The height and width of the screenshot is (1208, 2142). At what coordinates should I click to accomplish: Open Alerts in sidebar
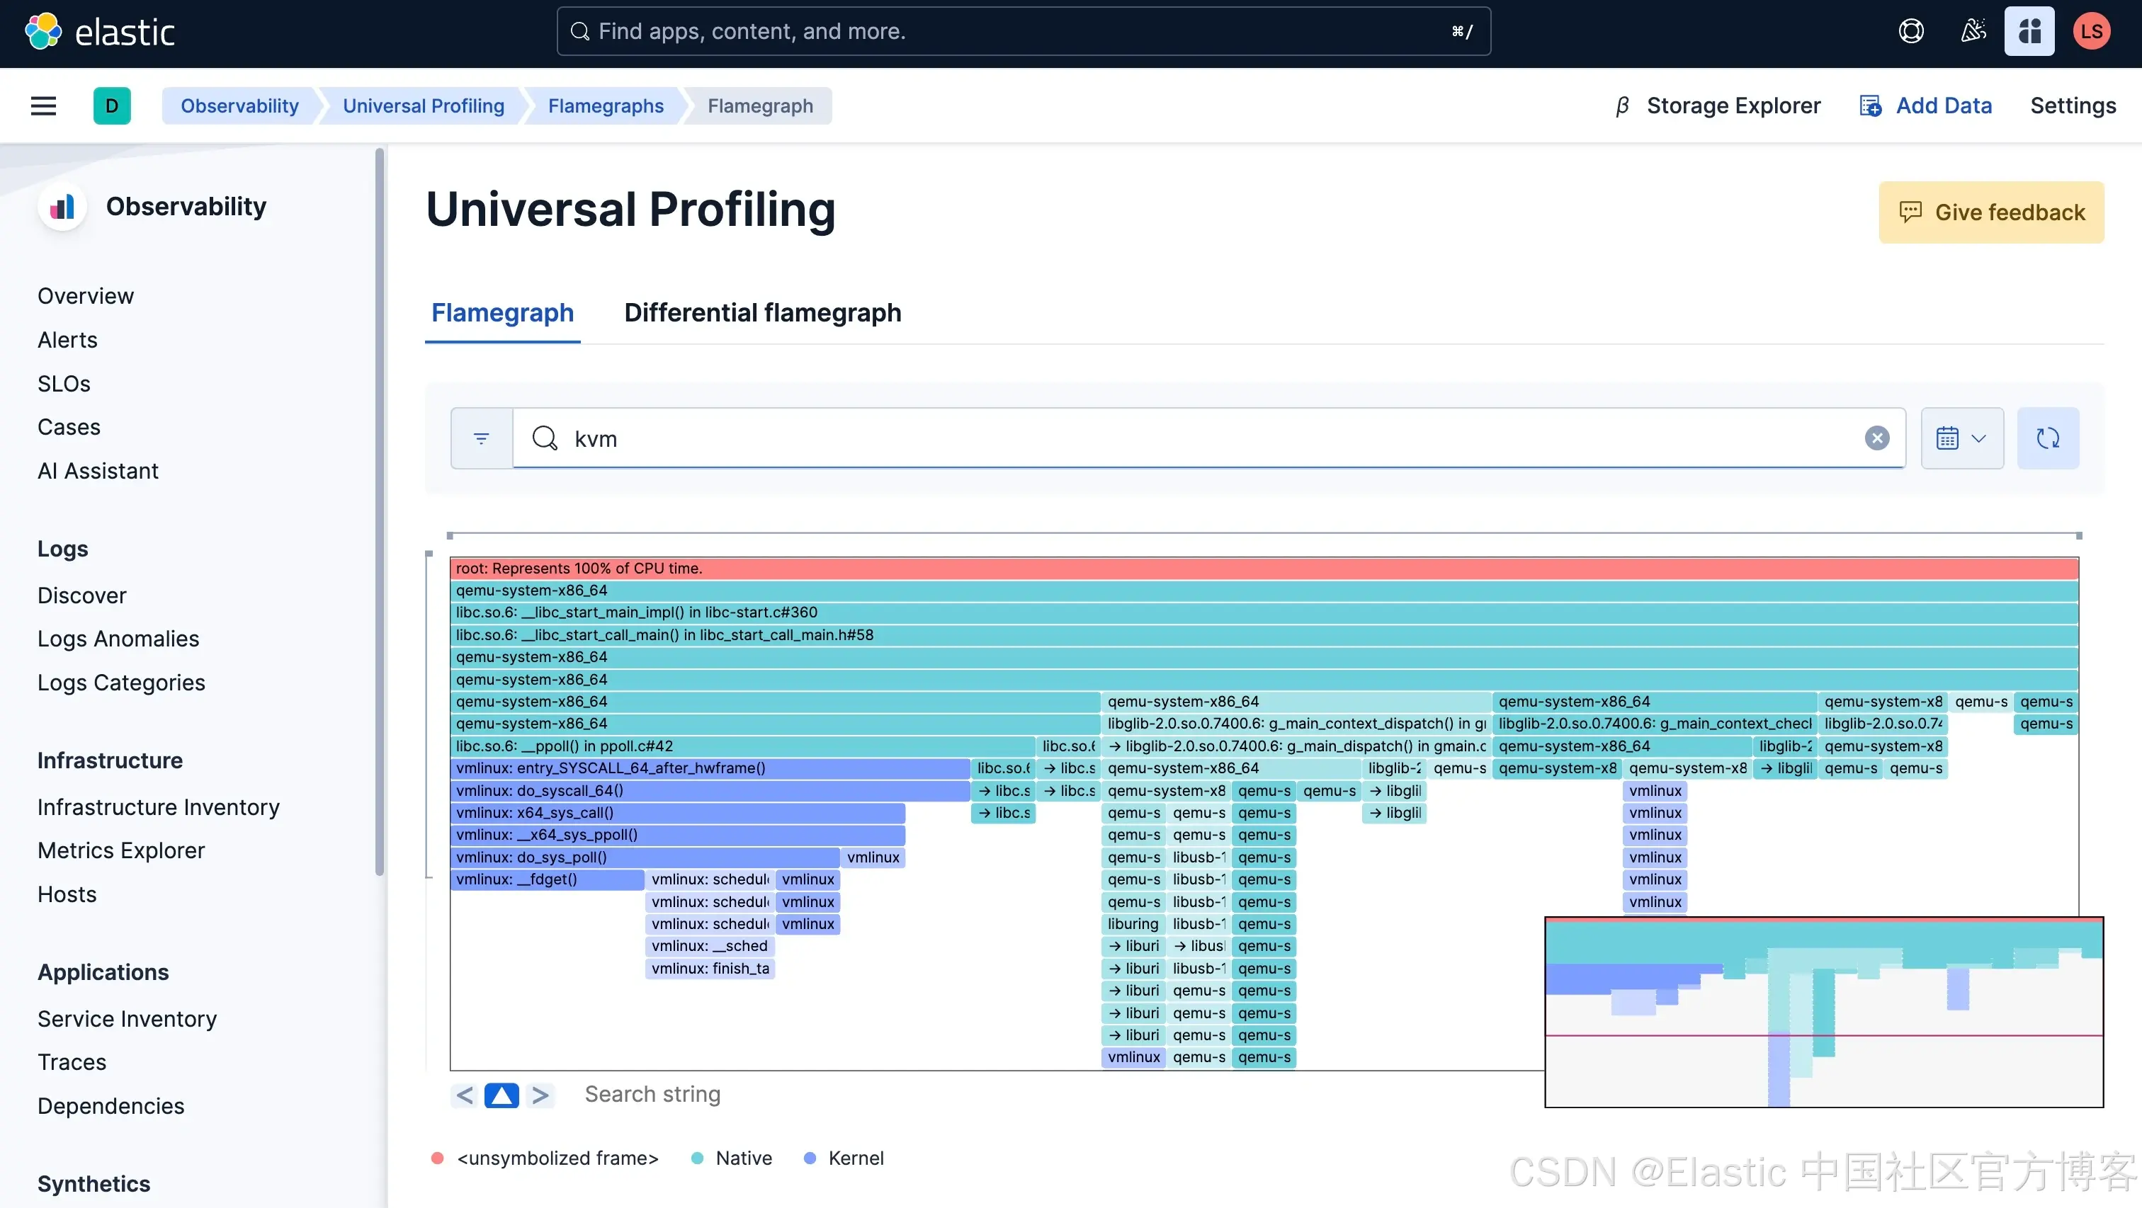click(x=67, y=340)
